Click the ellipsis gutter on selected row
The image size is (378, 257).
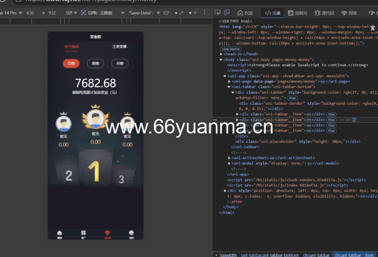pos(215,120)
